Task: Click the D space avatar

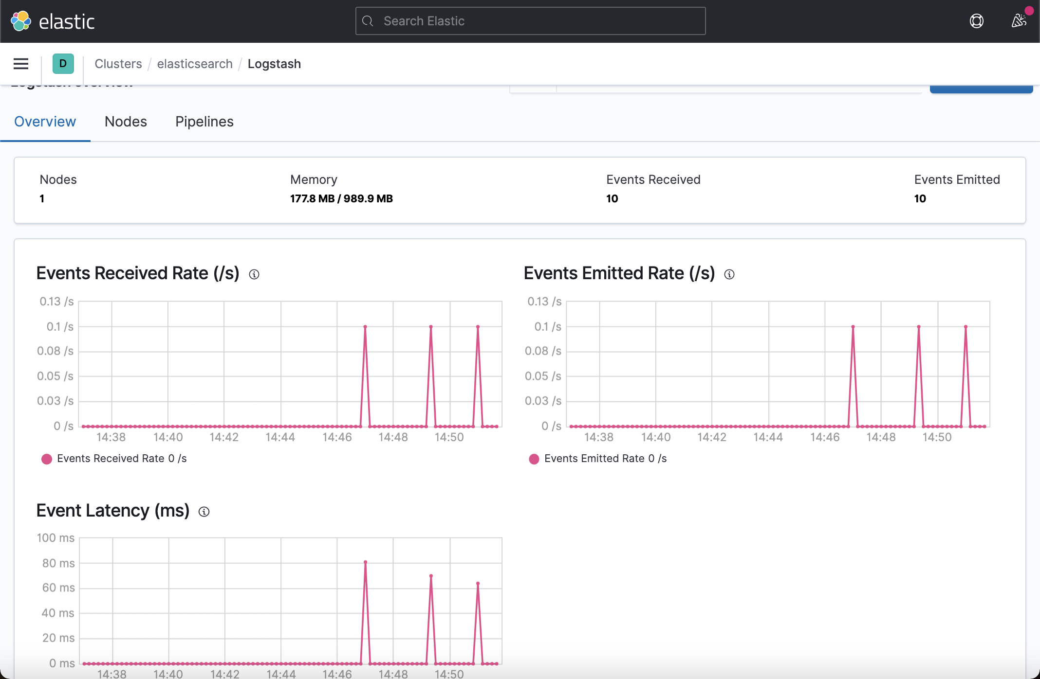Action: tap(63, 64)
